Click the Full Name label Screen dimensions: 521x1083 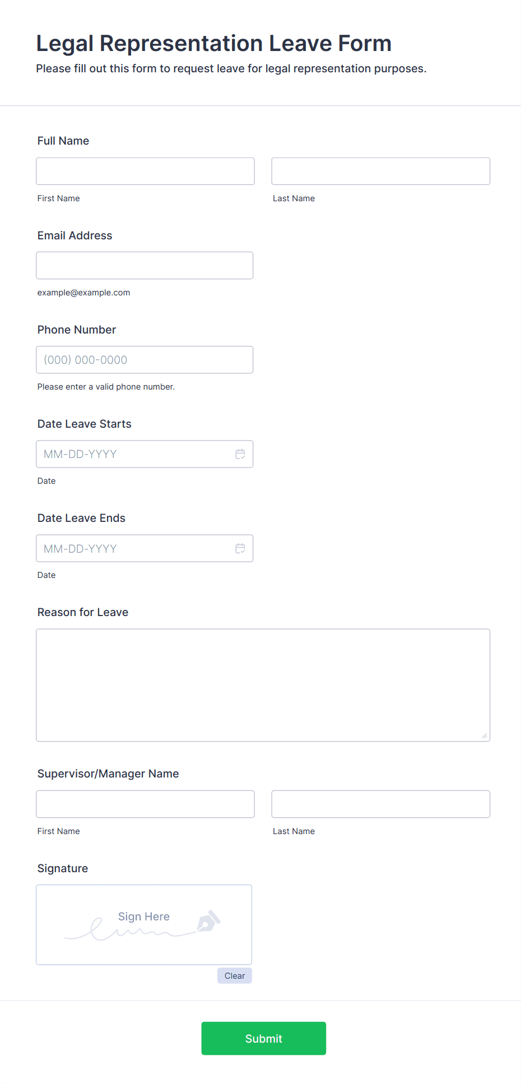[x=63, y=141]
